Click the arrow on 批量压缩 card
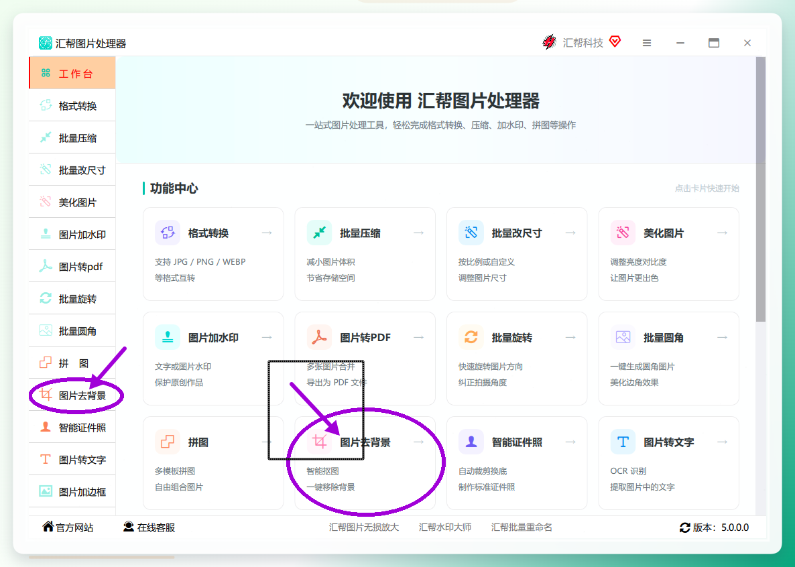 [x=419, y=233]
